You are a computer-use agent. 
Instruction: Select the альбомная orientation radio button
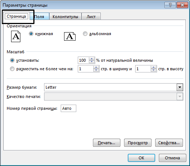85,34
